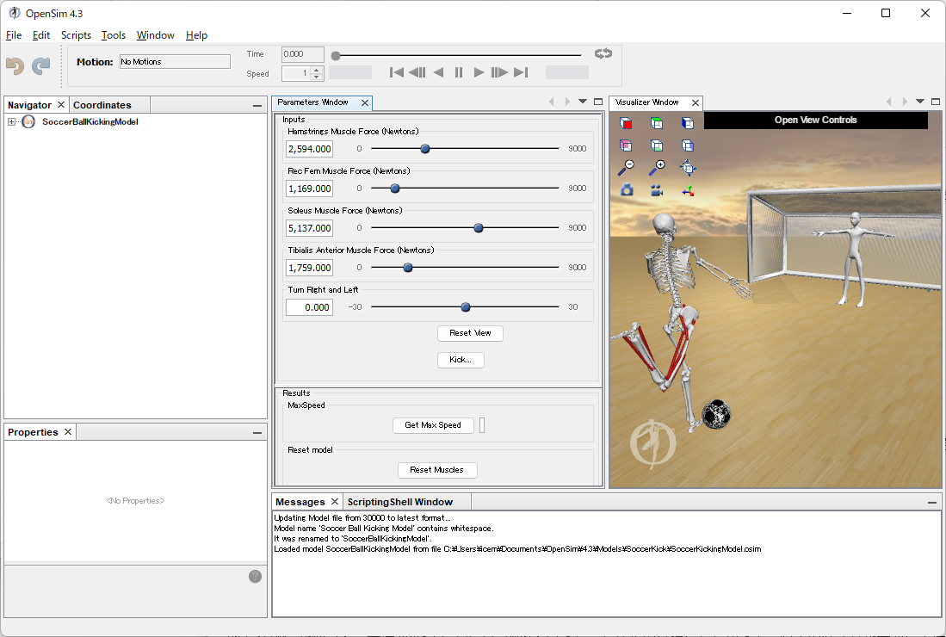Switch to the Coordinates tab

[x=102, y=105]
